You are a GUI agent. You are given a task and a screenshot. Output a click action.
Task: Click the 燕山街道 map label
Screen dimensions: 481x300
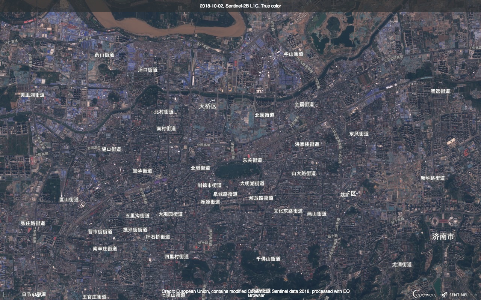click(x=317, y=214)
